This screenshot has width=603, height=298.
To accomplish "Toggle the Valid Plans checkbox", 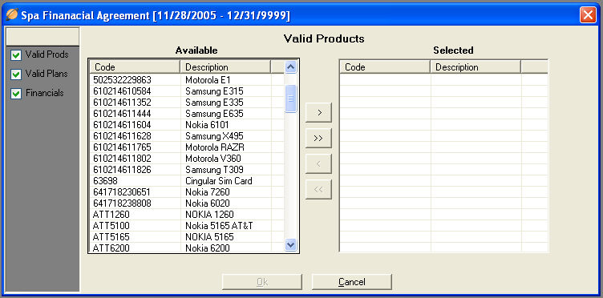I will click(16, 74).
